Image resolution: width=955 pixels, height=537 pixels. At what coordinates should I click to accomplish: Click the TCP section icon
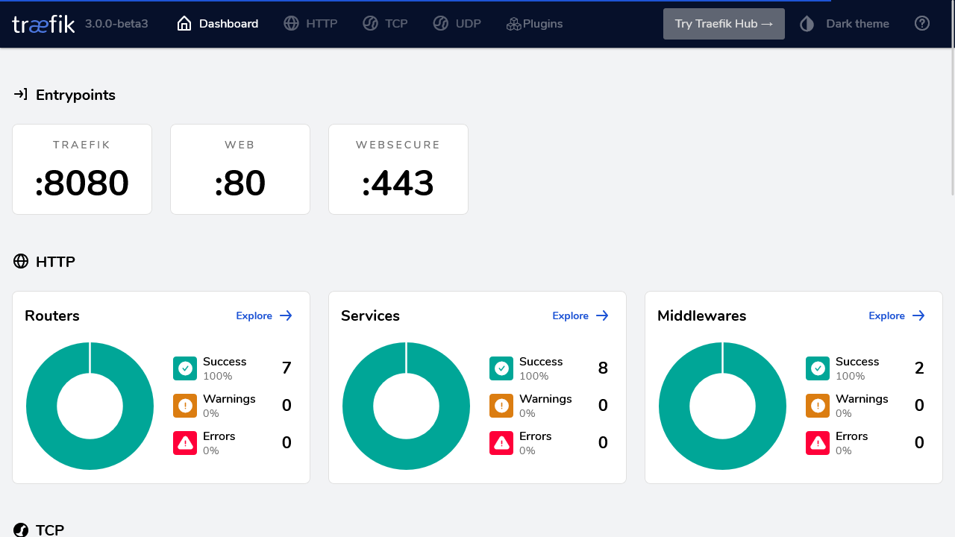[x=21, y=530]
